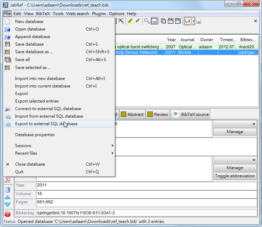Open the BibTeX menu
This screenshot has width=262, height=227.
[x=43, y=14]
